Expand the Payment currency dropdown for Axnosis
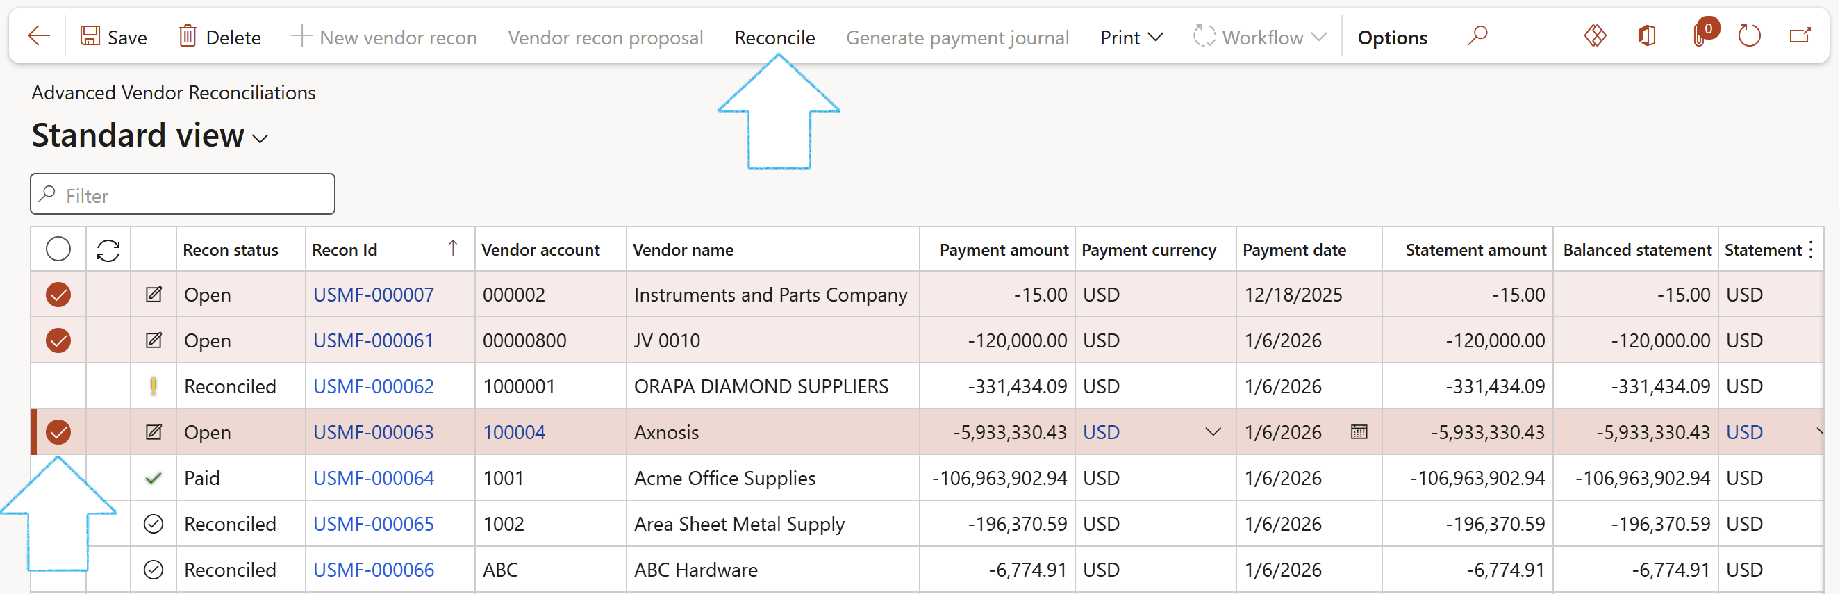This screenshot has height=594, width=1840. 1212,431
